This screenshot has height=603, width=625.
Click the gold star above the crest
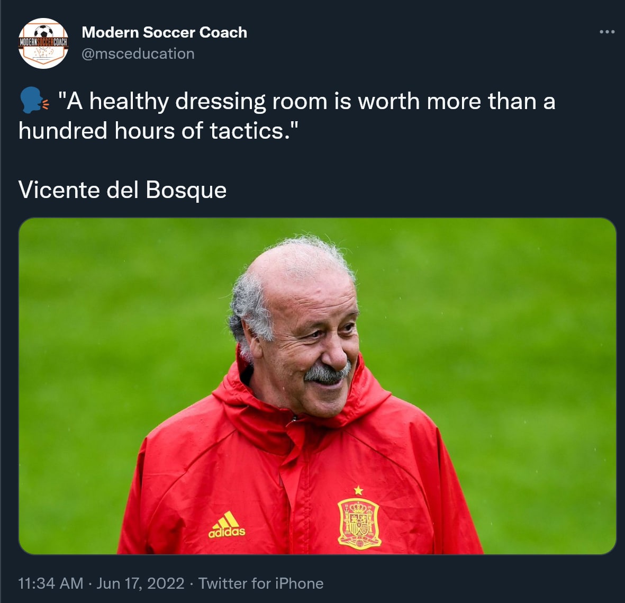click(x=359, y=490)
